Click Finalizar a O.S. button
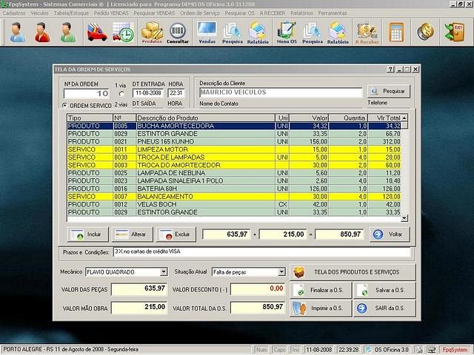The width and height of the screenshot is (474, 355). click(321, 290)
